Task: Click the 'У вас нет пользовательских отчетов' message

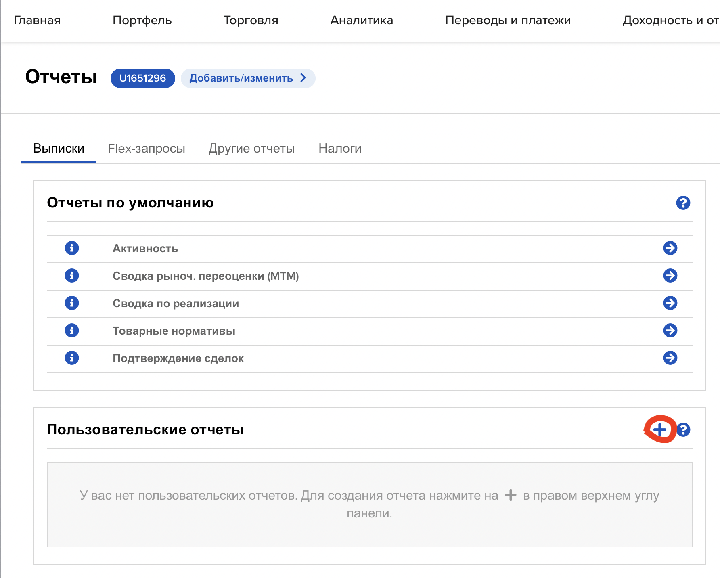Action: 369,504
